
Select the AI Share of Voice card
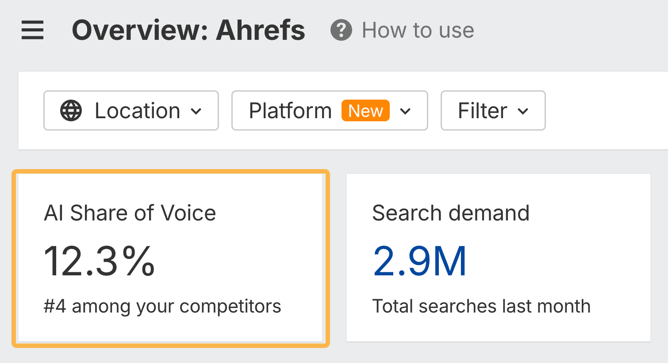click(171, 259)
